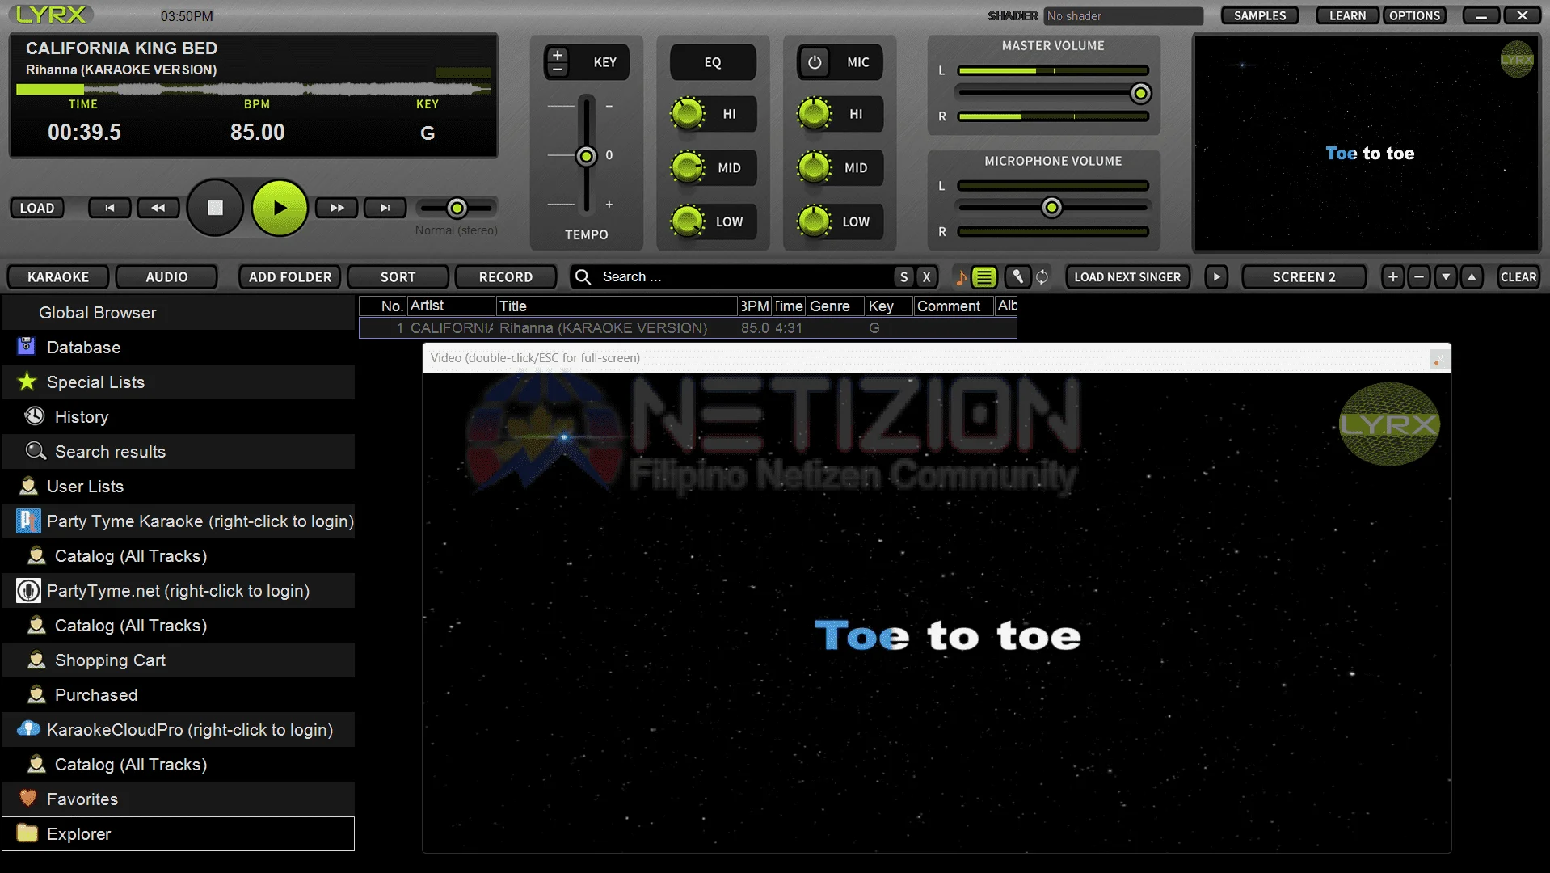Image resolution: width=1550 pixels, height=873 pixels.
Task: Toggle the green playlist view icon
Action: click(x=983, y=277)
